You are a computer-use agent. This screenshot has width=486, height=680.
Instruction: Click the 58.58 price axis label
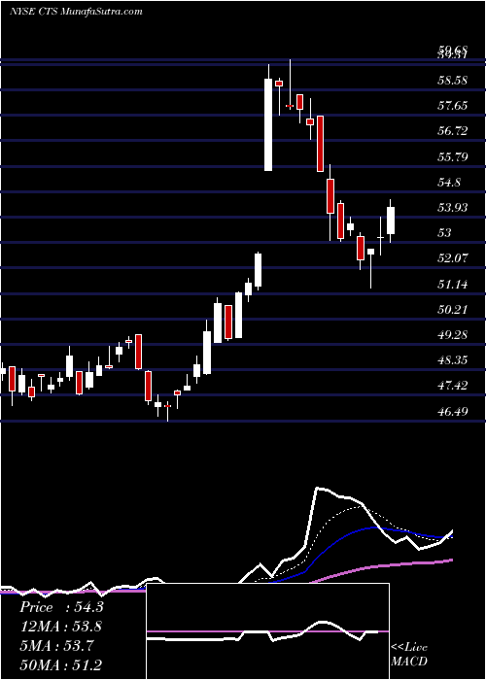click(453, 81)
